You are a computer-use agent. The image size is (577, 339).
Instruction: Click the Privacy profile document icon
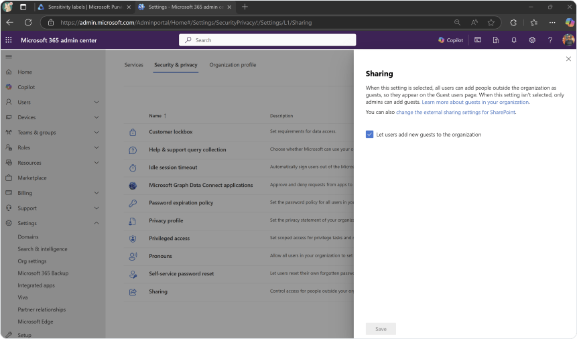click(133, 221)
